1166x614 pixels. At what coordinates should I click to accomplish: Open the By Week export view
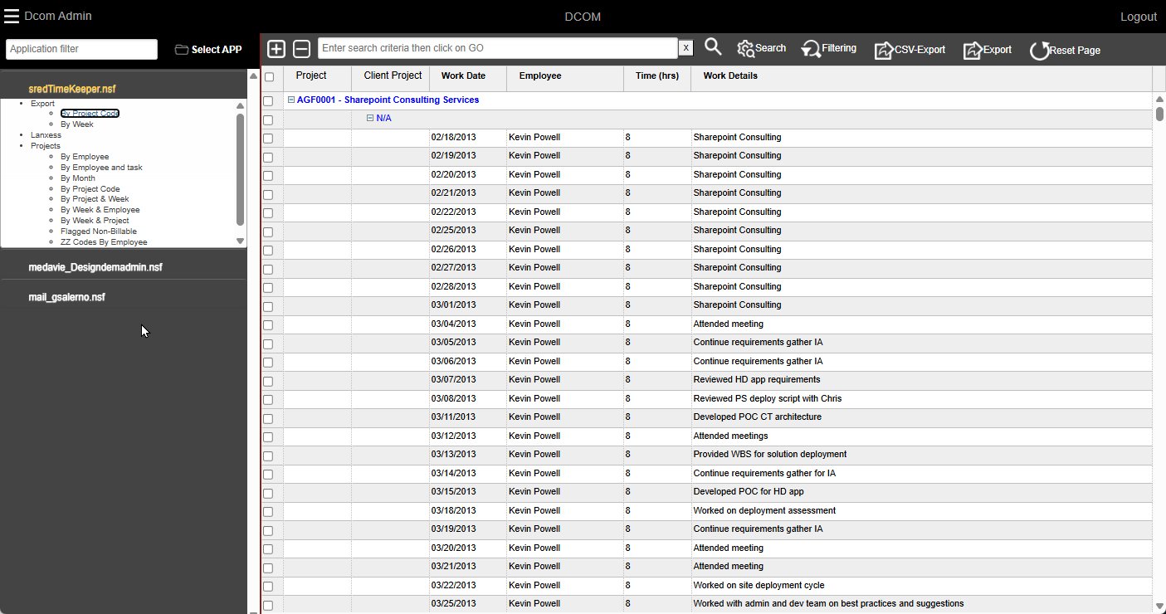[77, 124]
